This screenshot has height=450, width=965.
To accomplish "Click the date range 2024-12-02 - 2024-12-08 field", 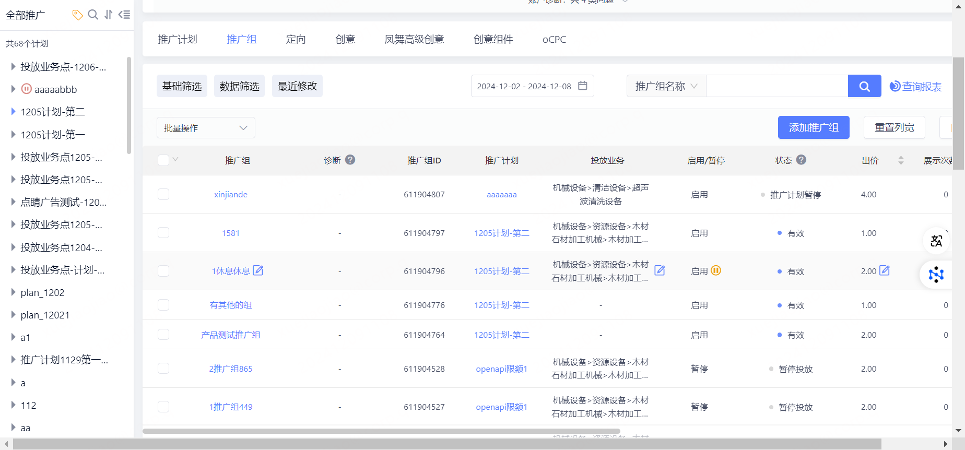I will tap(533, 86).
